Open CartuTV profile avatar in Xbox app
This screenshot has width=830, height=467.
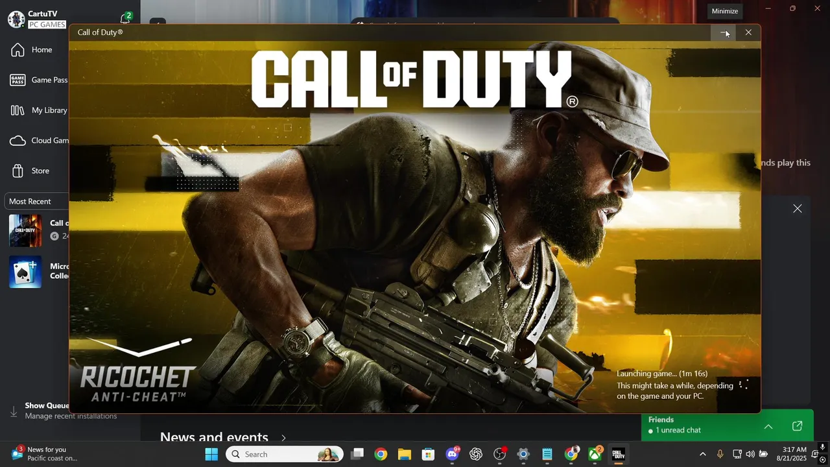coord(16,19)
